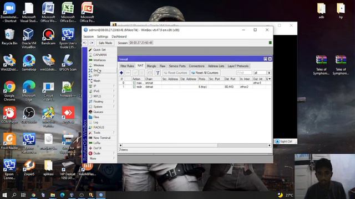
Task: Click the Firewall window restore icon
Action: pos(265,59)
